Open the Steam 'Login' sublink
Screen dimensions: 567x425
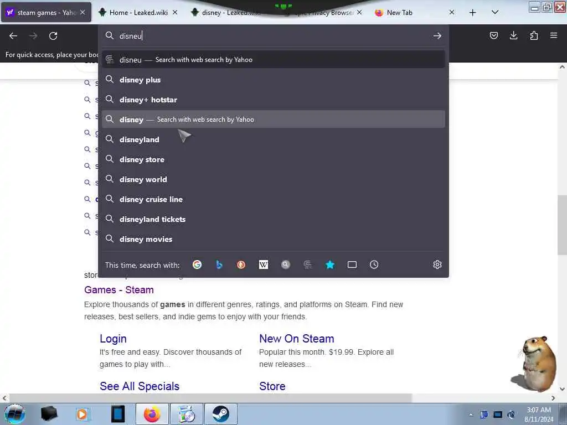tap(113, 339)
